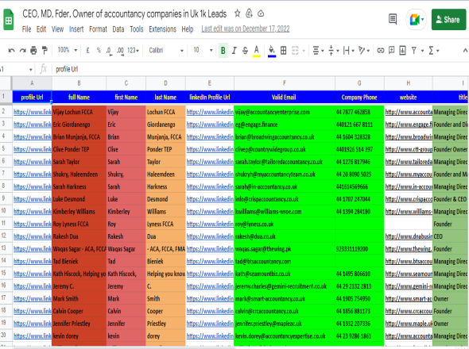
Task: Open the Extensions menu
Action: tap(162, 29)
